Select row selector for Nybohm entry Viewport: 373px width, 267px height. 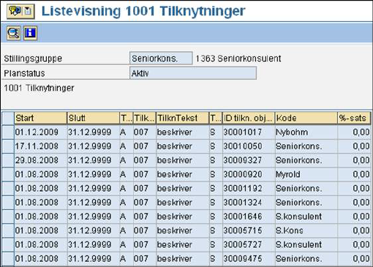coord(8,132)
